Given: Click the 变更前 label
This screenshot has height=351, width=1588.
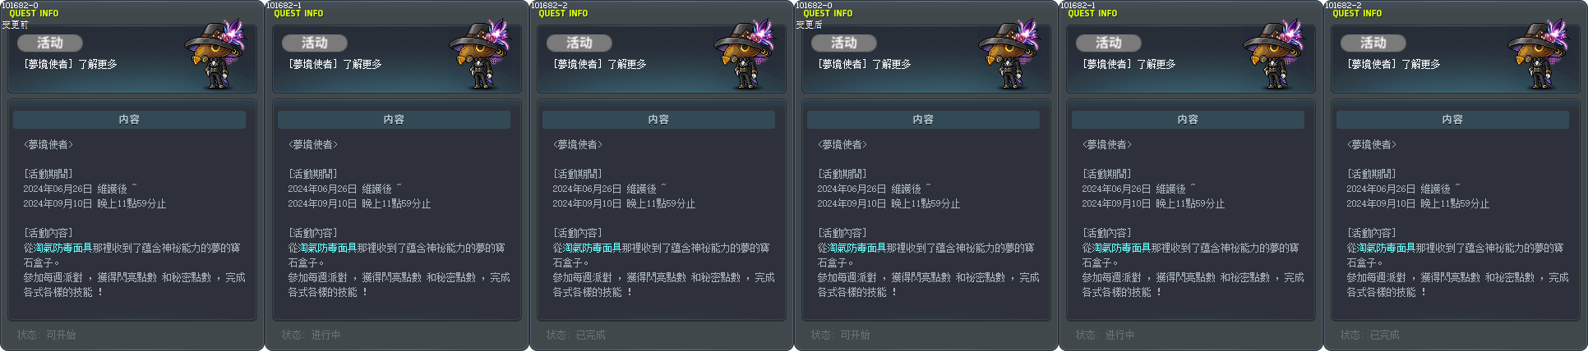Looking at the screenshot, I should pyautogui.click(x=15, y=25).
